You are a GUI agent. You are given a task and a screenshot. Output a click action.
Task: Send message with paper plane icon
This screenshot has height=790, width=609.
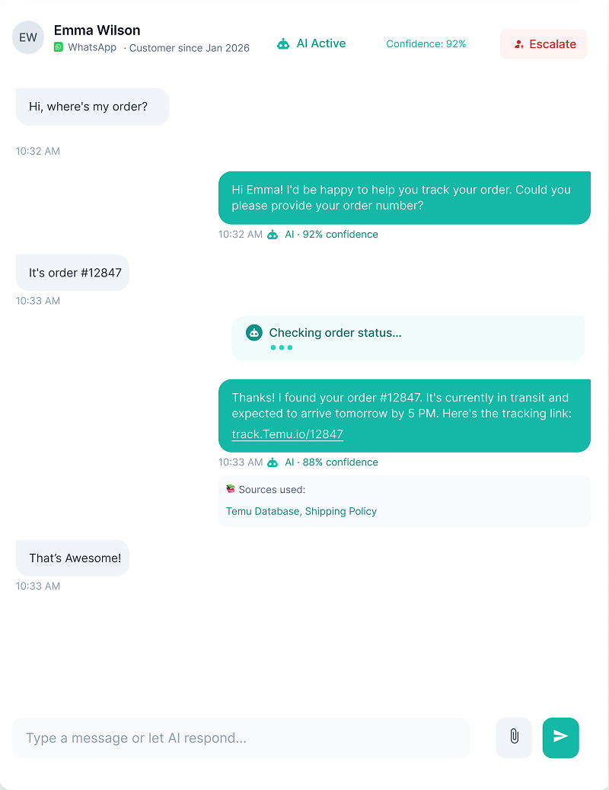pyautogui.click(x=561, y=737)
